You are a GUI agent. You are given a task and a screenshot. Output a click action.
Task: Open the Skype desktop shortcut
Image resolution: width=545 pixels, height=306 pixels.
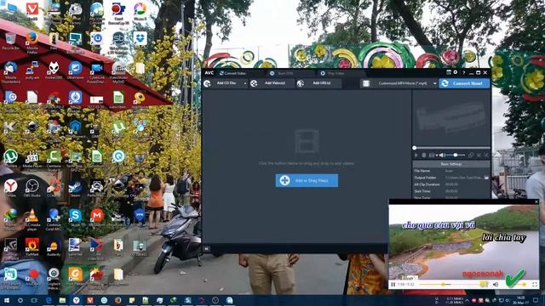coord(75,218)
